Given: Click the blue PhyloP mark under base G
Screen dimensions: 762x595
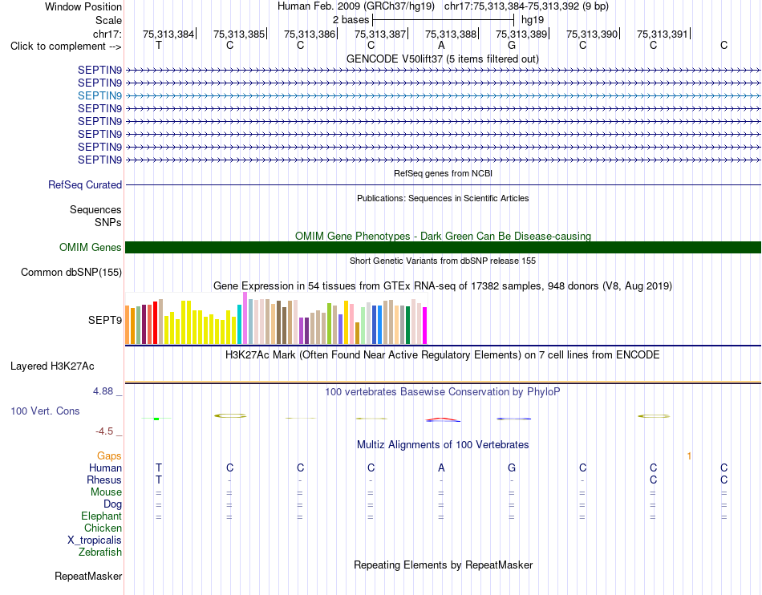Looking at the screenshot, I should (513, 419).
